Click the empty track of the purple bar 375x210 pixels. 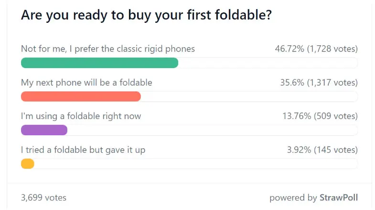(x=213, y=130)
